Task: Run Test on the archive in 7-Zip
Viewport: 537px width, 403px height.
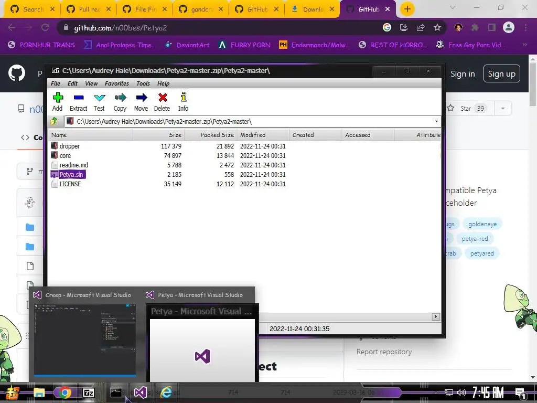Action: [x=99, y=102]
